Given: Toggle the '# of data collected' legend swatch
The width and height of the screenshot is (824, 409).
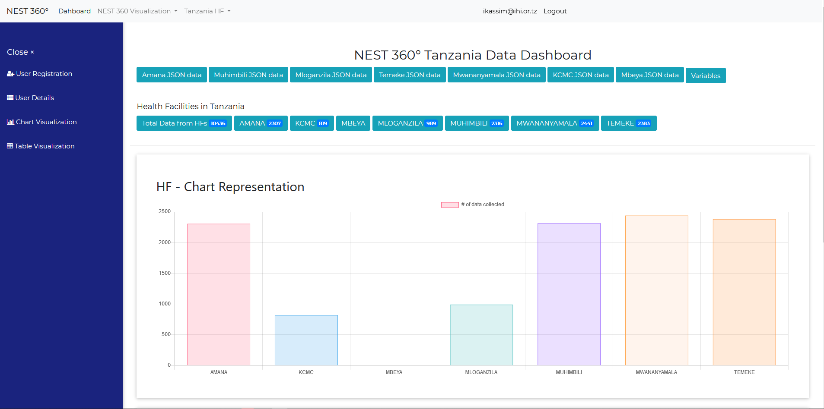Looking at the screenshot, I should tap(450, 205).
